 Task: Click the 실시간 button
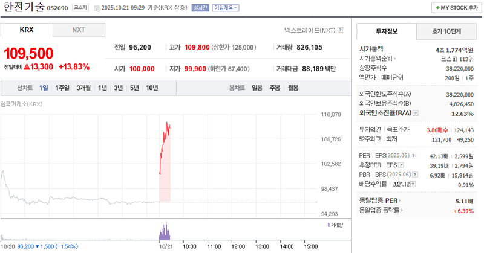pyautogui.click(x=200, y=8)
